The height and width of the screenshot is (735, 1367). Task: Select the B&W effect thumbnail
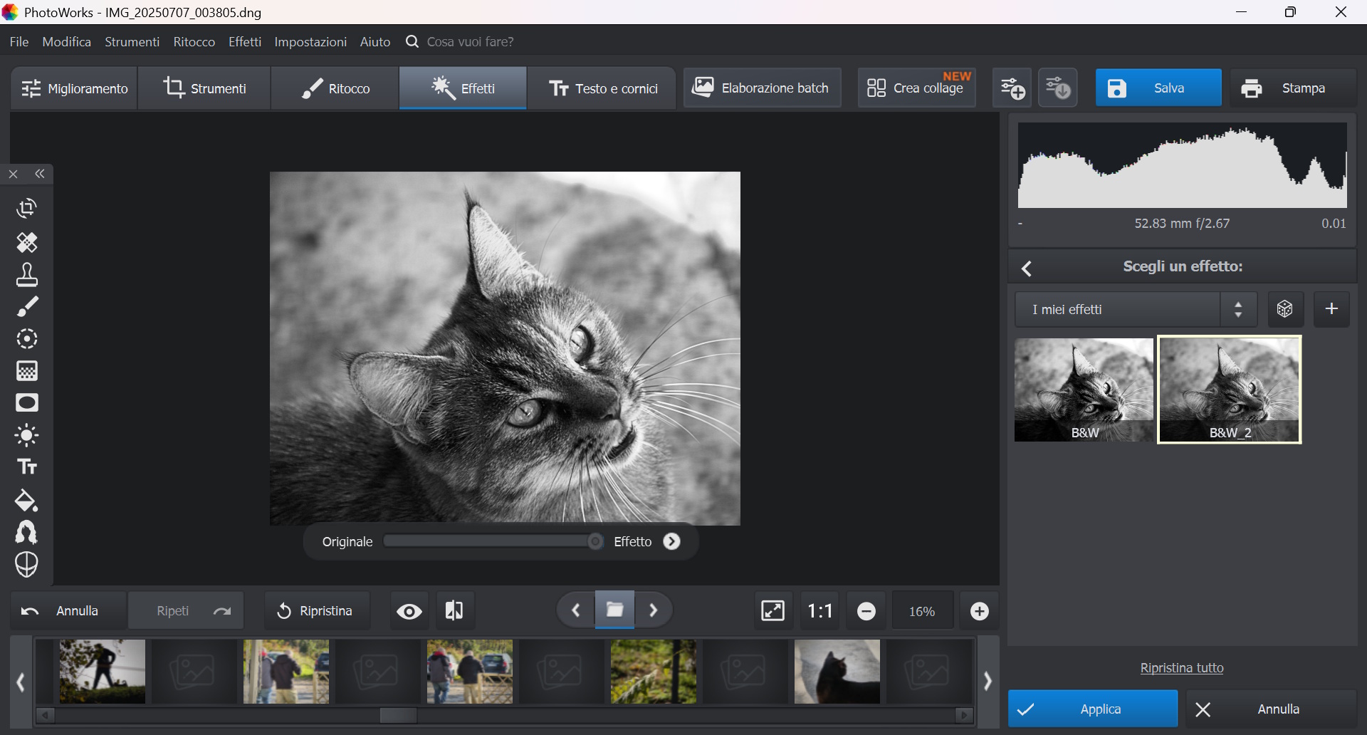pyautogui.click(x=1083, y=390)
